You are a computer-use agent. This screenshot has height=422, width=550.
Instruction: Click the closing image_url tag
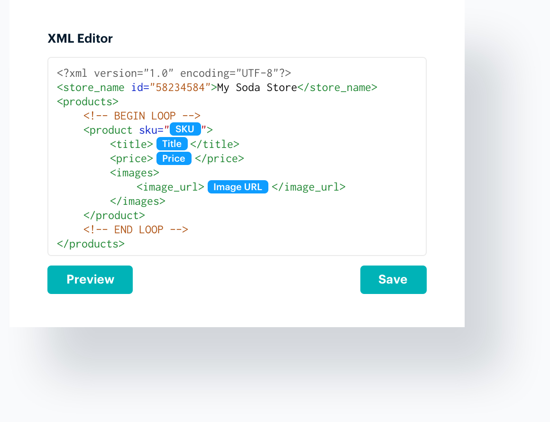point(309,186)
